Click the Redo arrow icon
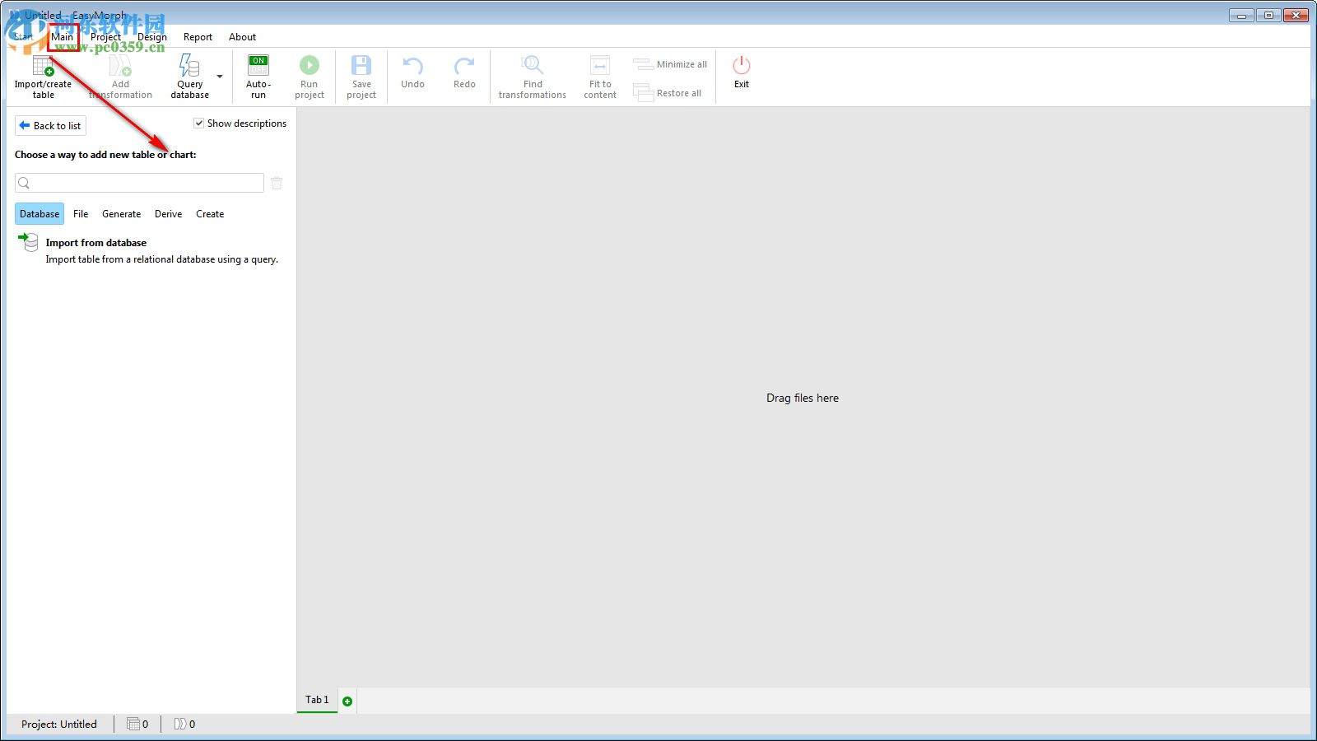Screen dimensions: 1317x741 click(x=464, y=65)
